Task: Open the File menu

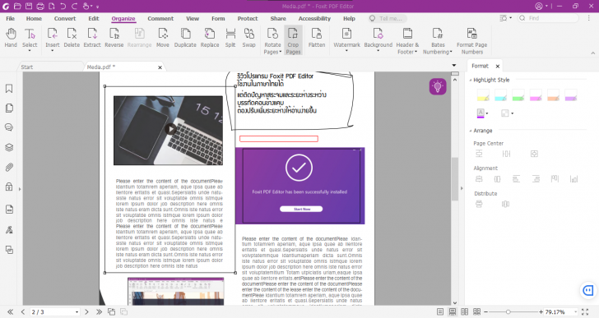Action: (x=11, y=18)
